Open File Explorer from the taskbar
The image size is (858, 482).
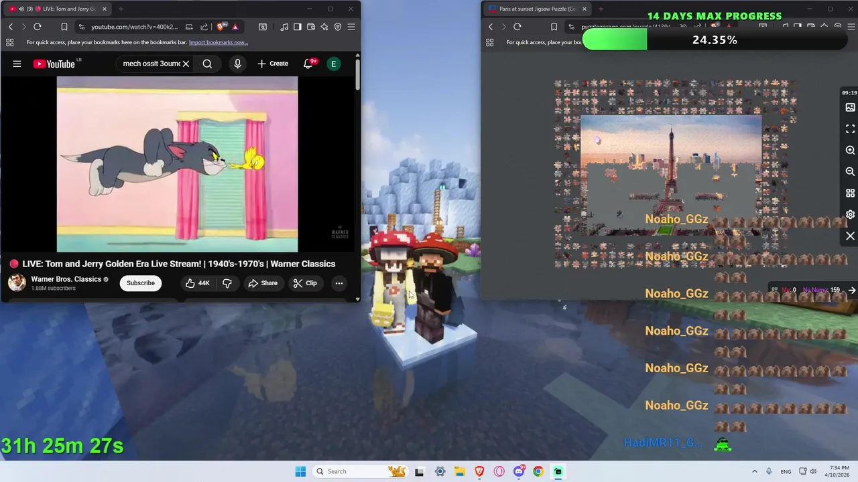[x=460, y=471]
